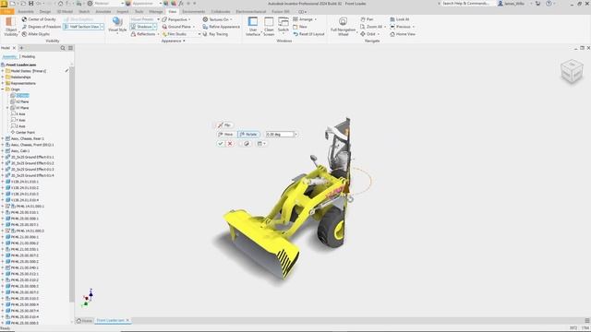Open the Perspective view dropdown

[x=176, y=19]
